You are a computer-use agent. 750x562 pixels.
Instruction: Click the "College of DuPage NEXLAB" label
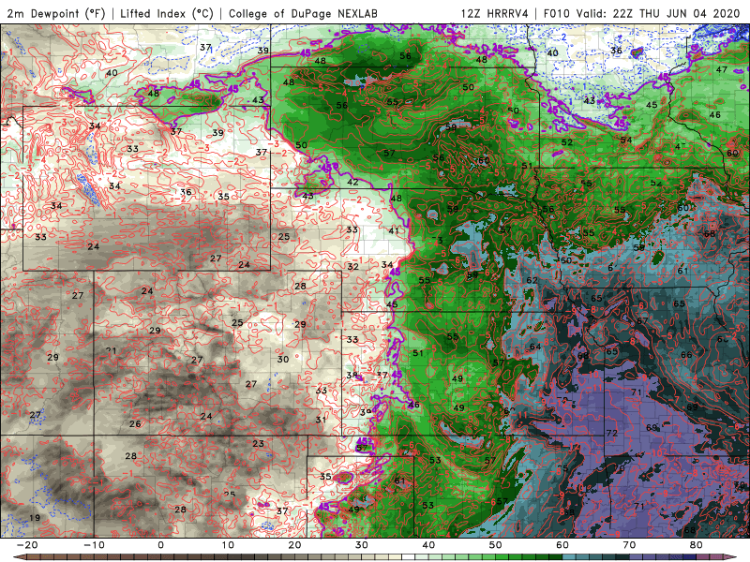tap(303, 13)
